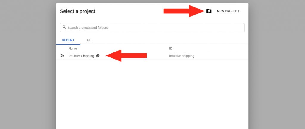
Task: Click the red arrow pointing at Intuitive Shipping
Action: tap(126, 56)
